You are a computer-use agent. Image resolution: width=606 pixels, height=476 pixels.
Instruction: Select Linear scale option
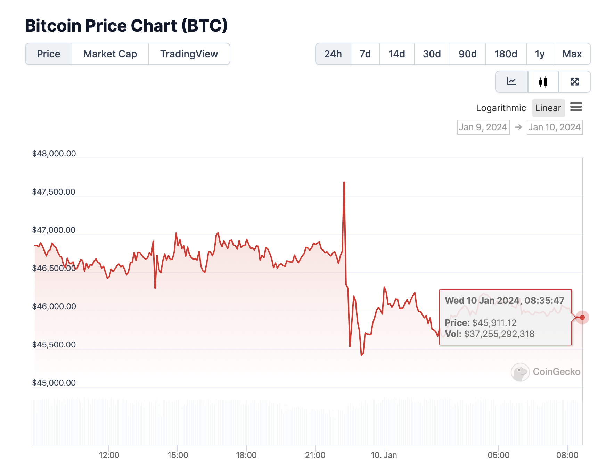(x=548, y=108)
